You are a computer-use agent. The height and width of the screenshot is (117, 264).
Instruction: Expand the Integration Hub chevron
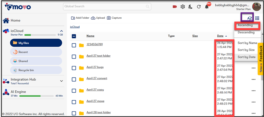coord(62,81)
